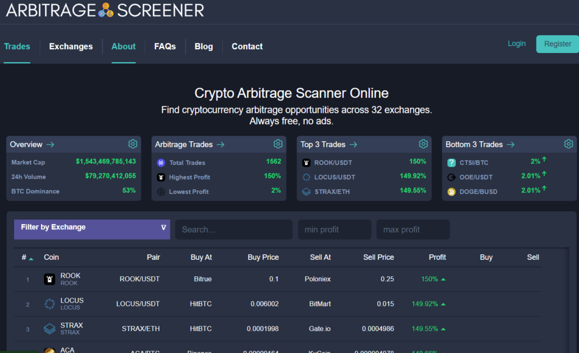
Task: Switch to the About tab
Action: click(123, 46)
